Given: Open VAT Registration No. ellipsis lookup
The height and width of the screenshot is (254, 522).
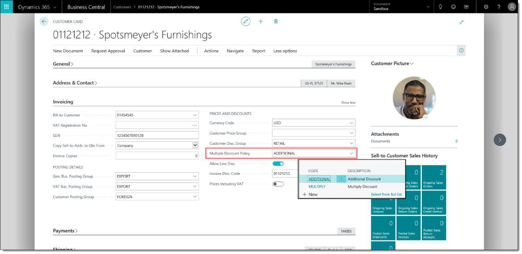Looking at the screenshot, I should (195, 126).
